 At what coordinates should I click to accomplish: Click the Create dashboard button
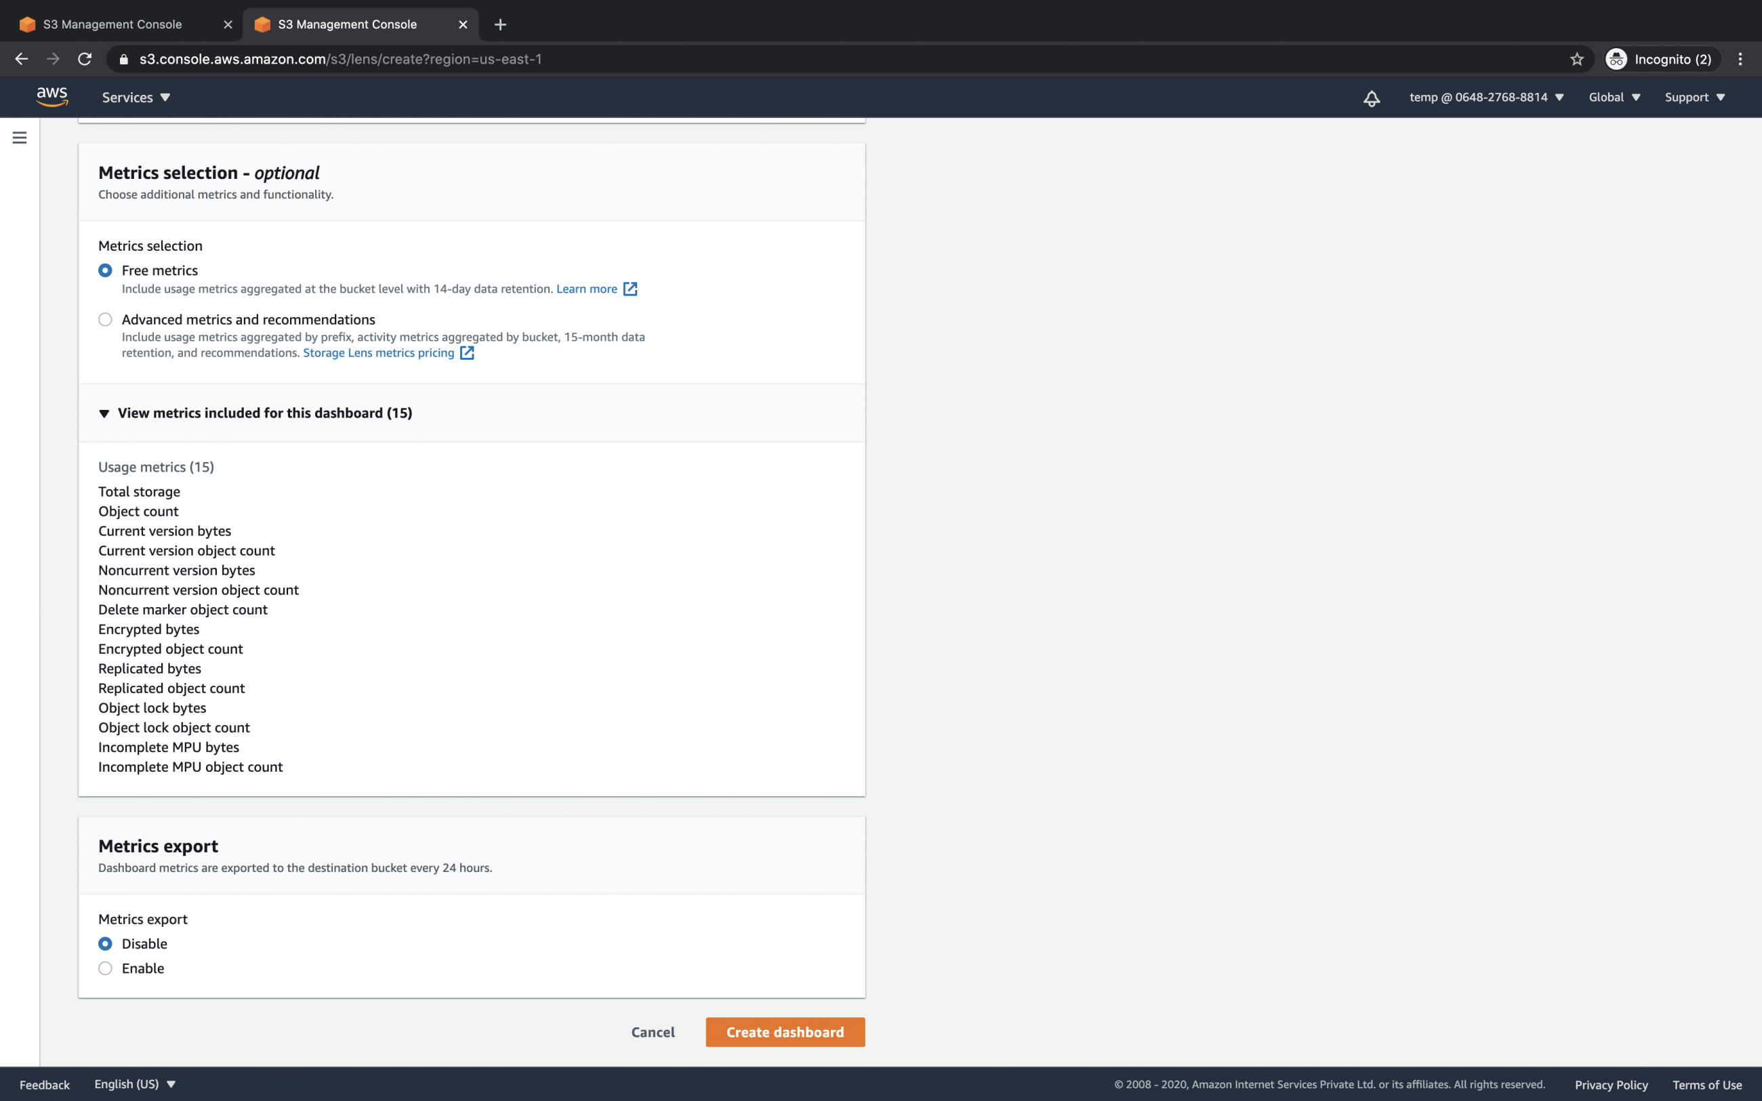[784, 1032]
